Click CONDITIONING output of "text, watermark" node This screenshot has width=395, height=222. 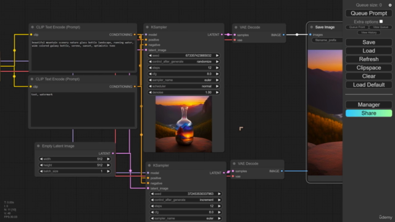(x=135, y=86)
